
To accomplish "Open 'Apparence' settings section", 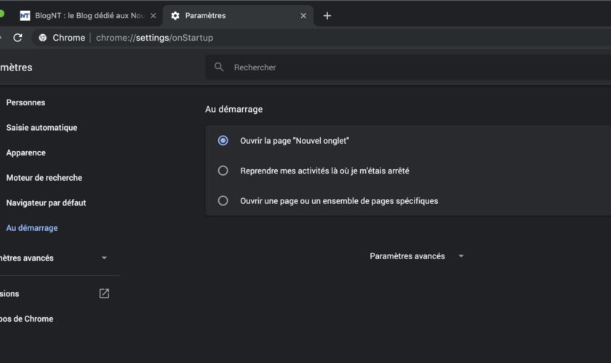I will [x=26, y=152].
